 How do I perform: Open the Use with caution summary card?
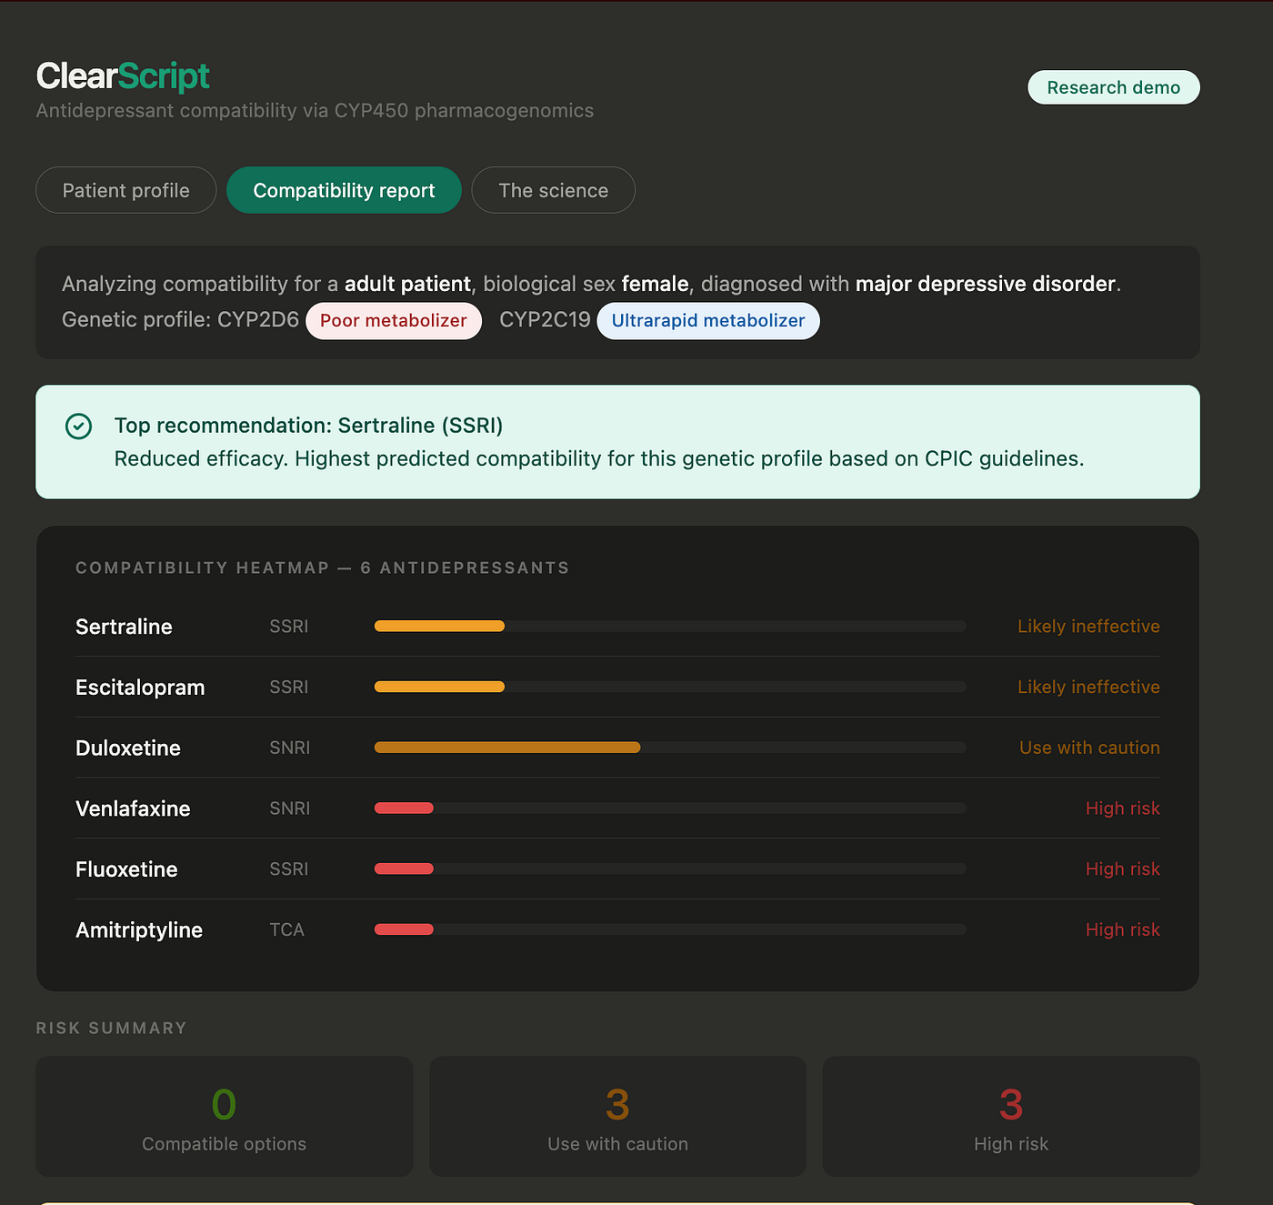pos(617,1116)
